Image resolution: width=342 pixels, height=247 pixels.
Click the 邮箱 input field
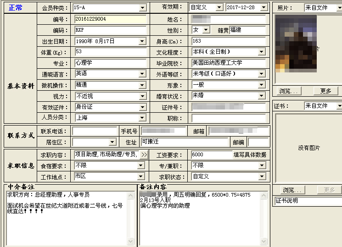[238, 131]
